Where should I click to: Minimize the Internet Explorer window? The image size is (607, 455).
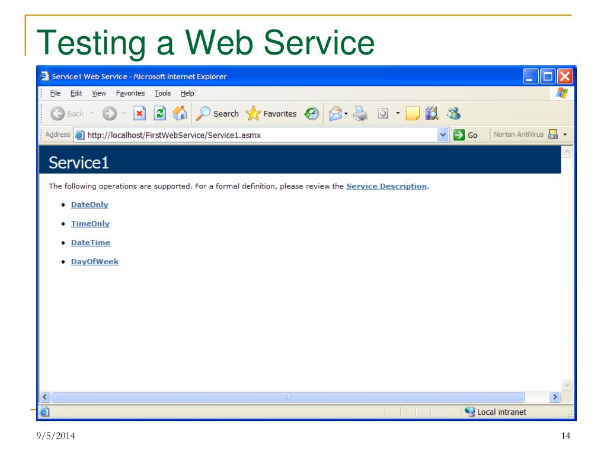tap(531, 76)
